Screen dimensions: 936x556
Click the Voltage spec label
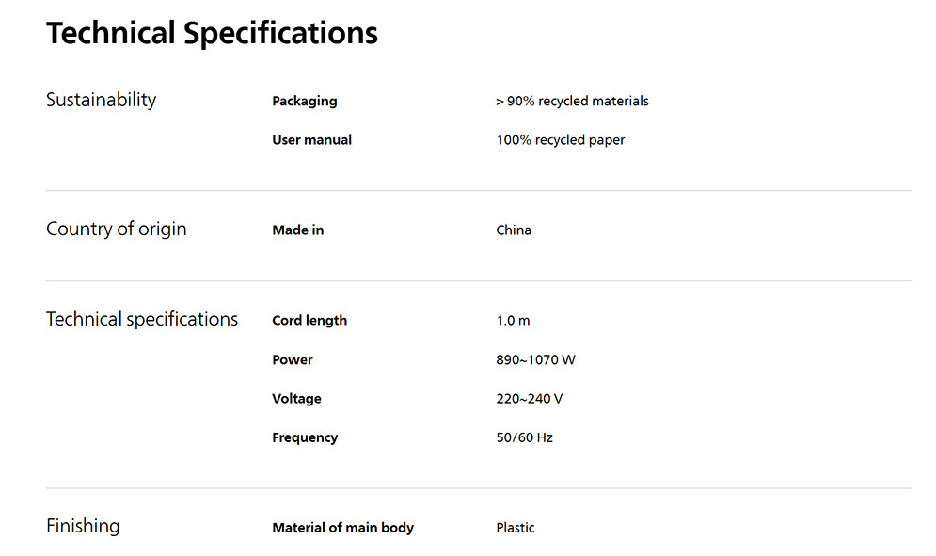(x=296, y=399)
